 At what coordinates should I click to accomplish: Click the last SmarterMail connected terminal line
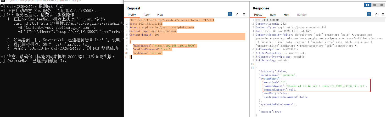point(34,61)
